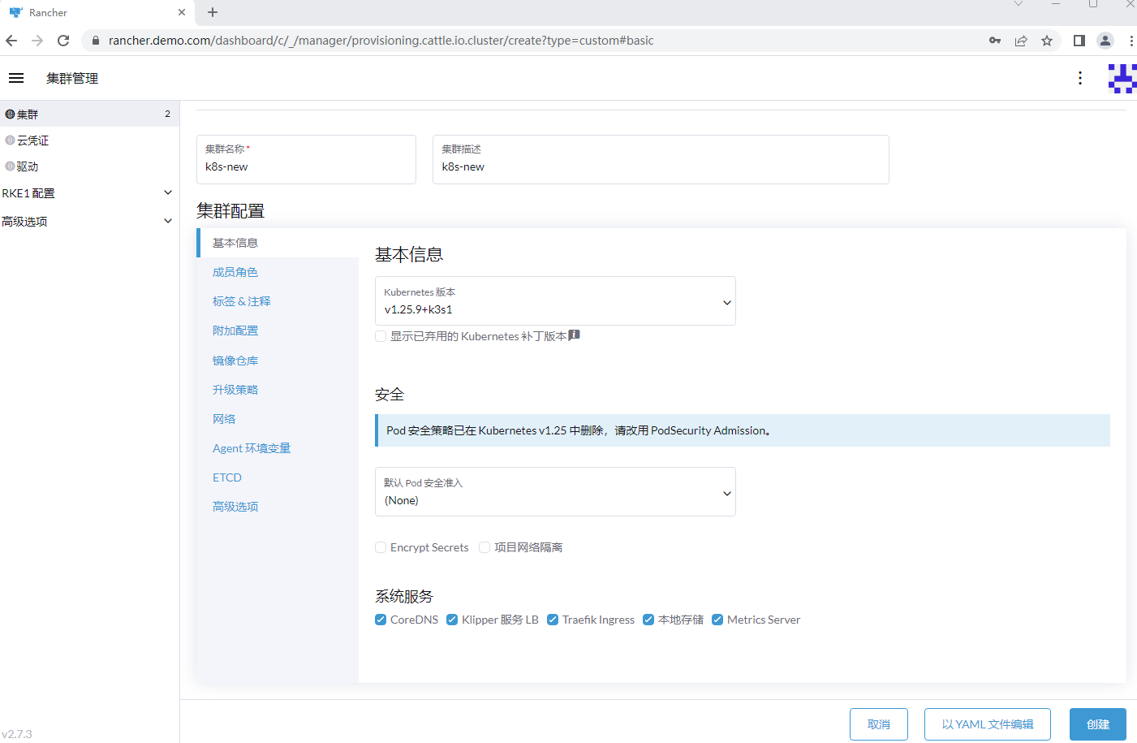Switch to the 标签 & 注释 tab

[x=242, y=301]
